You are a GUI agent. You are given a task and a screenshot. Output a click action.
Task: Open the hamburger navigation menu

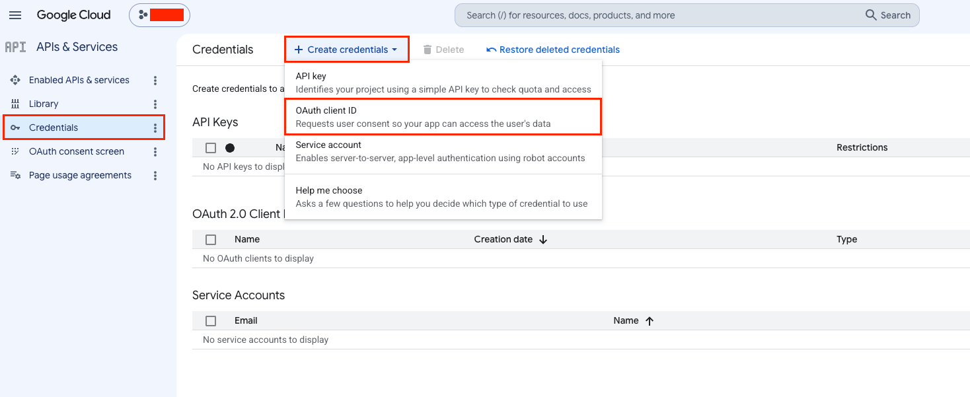pyautogui.click(x=15, y=15)
